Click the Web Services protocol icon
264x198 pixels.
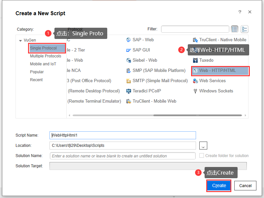[x=195, y=81]
